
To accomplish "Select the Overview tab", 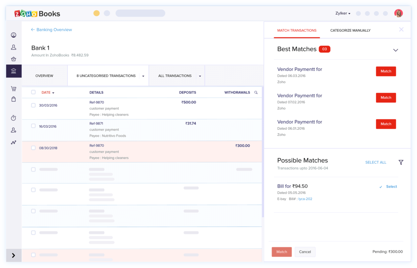I will [44, 76].
